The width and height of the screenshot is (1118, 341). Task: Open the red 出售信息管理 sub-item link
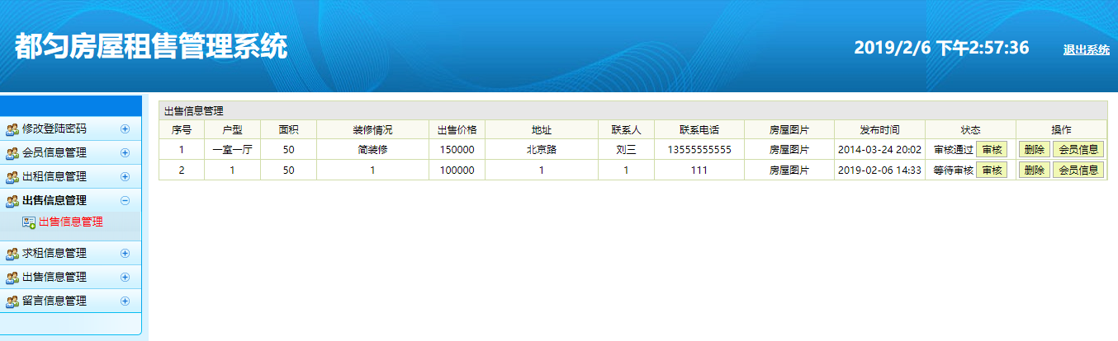(x=71, y=222)
